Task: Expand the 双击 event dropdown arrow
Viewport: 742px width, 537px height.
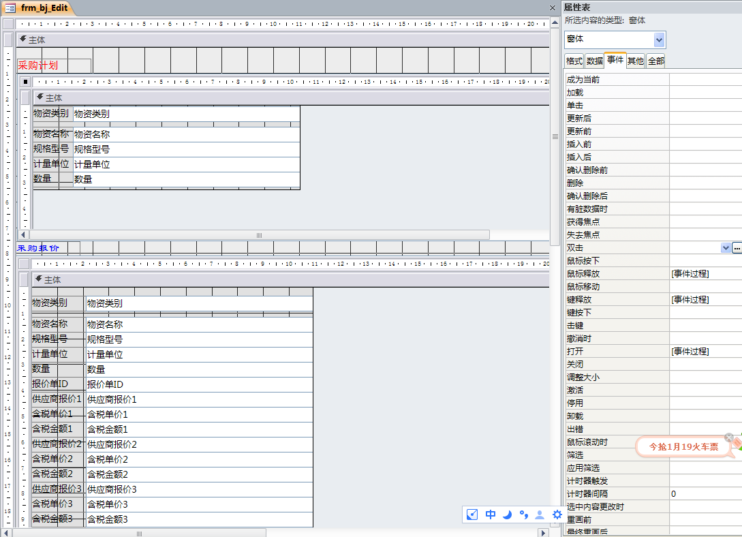Action: click(x=726, y=248)
